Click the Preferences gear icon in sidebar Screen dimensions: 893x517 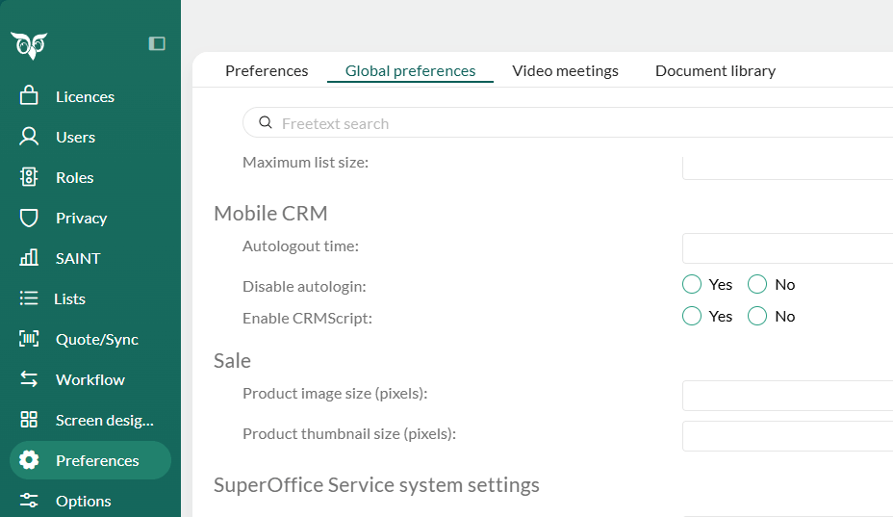click(29, 460)
